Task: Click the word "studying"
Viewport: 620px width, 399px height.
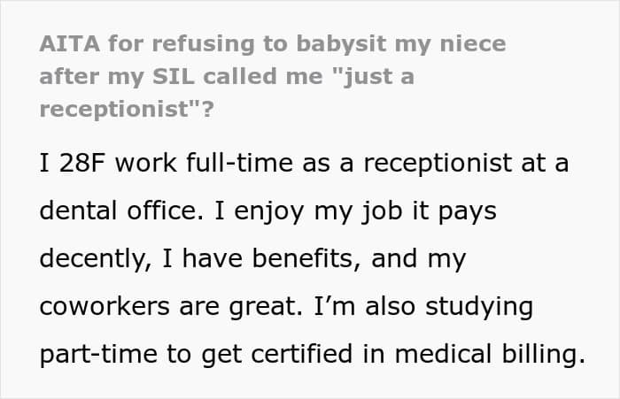Action: [479, 307]
